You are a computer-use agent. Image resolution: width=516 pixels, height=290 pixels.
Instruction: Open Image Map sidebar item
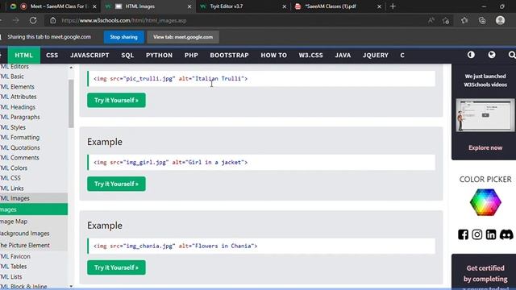[34, 222]
